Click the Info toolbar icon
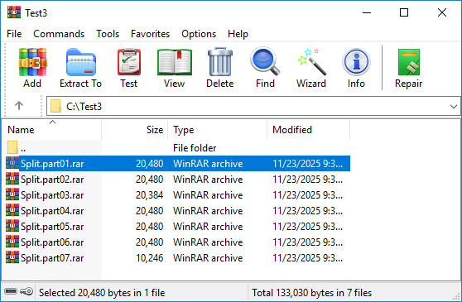The height and width of the screenshot is (302, 462). tap(356, 62)
